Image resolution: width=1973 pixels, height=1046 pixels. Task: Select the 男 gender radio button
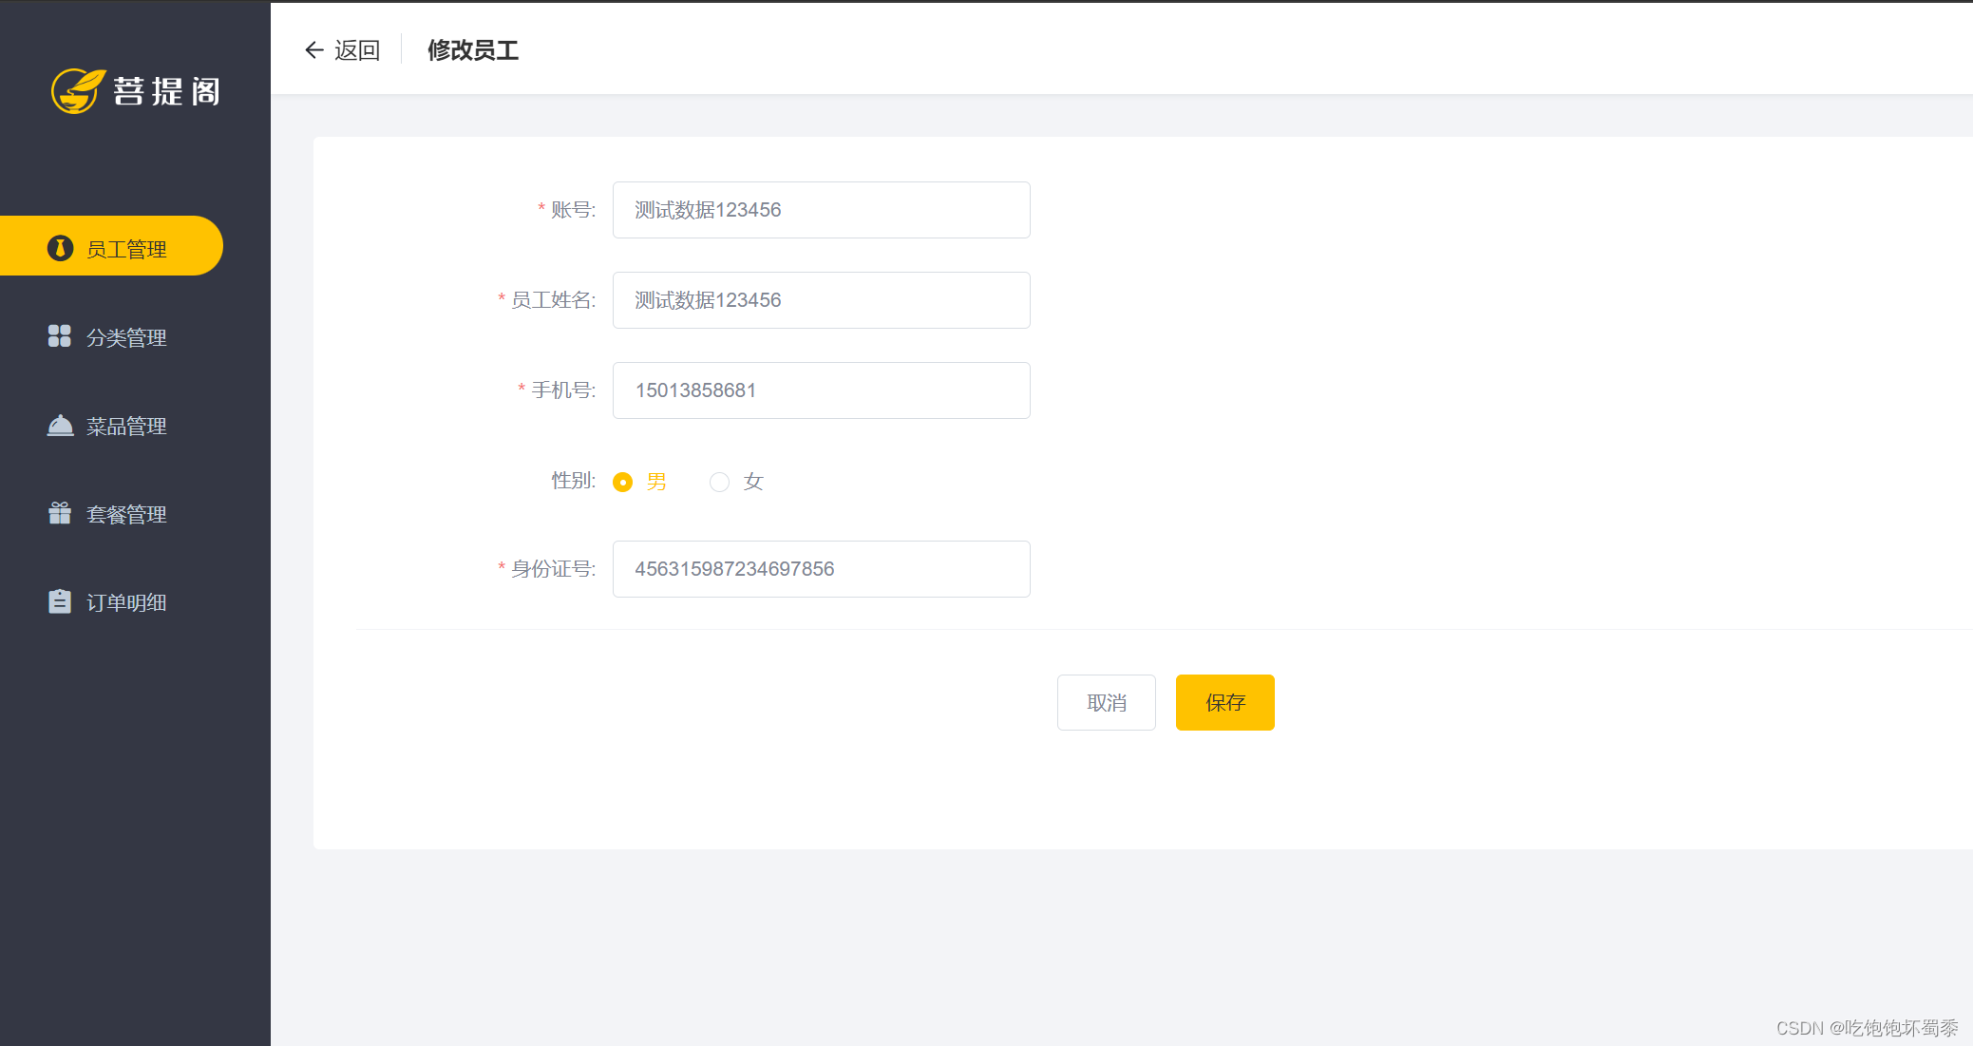(623, 482)
